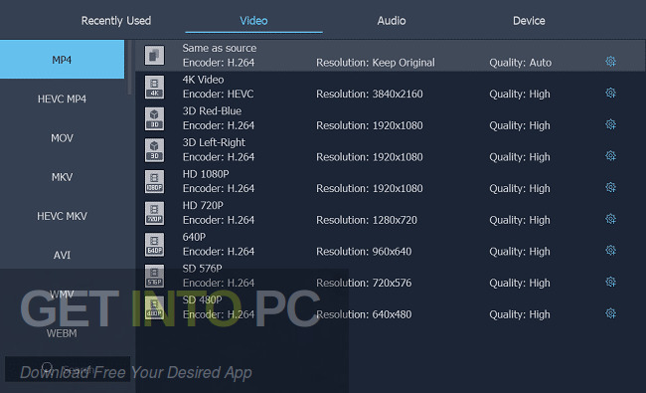The image size is (646, 393).
Task: Click the 4K Video film icon
Action: [x=154, y=87]
